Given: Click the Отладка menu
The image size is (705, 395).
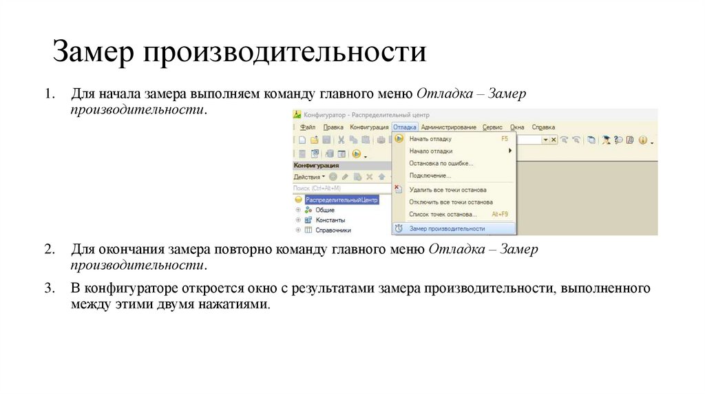Looking at the screenshot, I should pyautogui.click(x=405, y=127).
